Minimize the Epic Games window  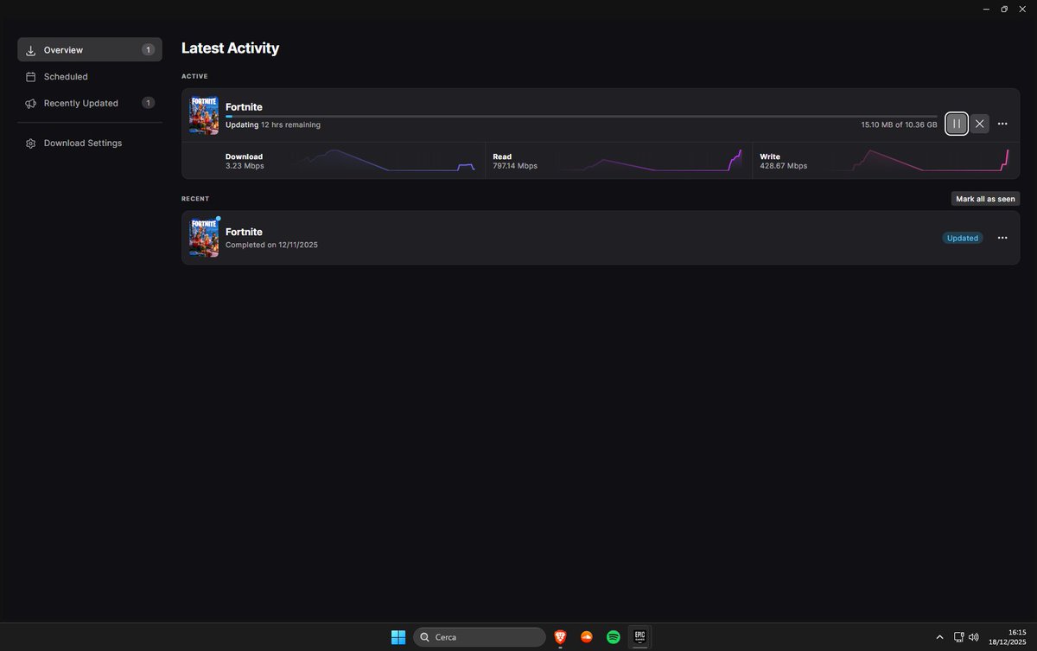point(985,9)
